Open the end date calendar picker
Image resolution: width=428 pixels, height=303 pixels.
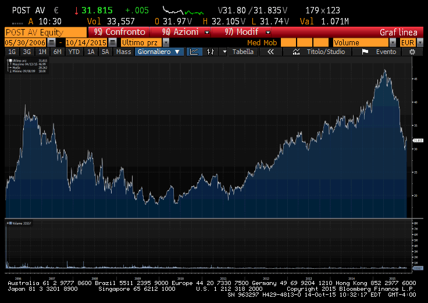point(112,42)
